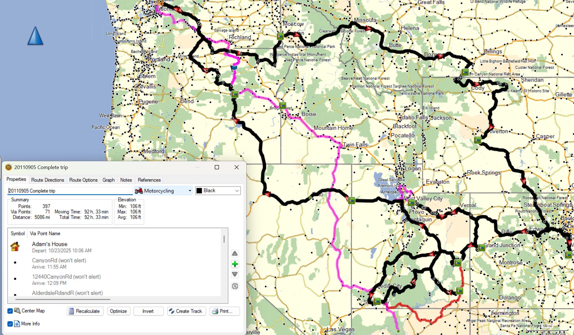Image resolution: width=574 pixels, height=335 pixels.
Task: Open the Black route color dropdown
Action: click(x=218, y=191)
